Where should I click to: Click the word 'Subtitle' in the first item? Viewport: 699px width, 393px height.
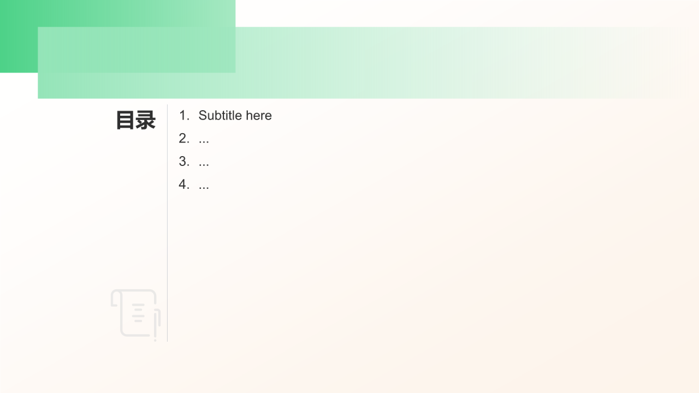coord(220,115)
